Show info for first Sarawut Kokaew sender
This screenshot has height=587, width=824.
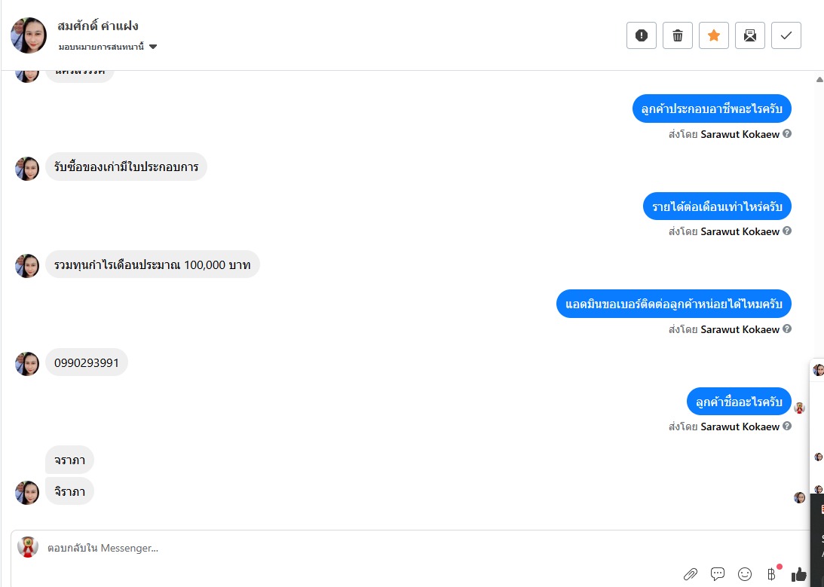point(787,133)
